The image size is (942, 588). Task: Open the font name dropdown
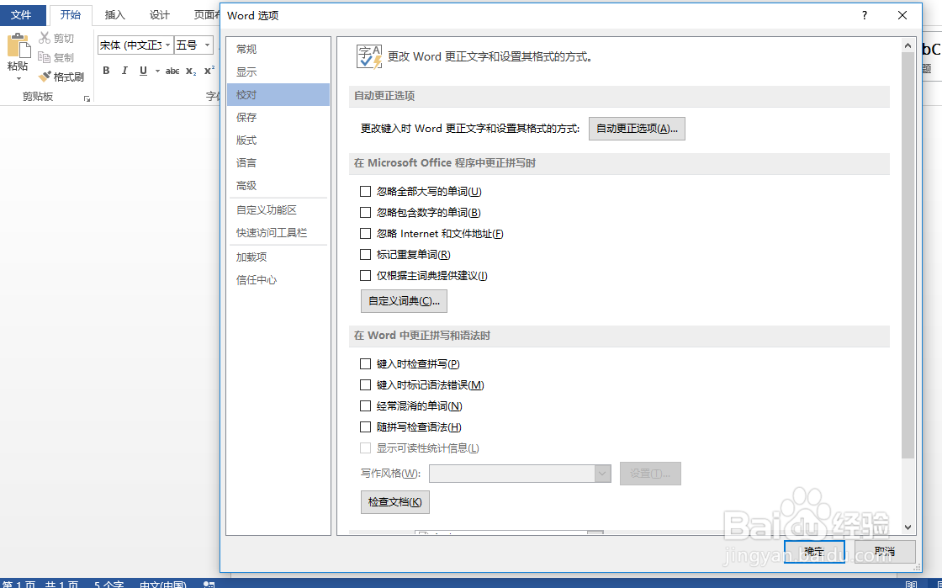pos(167,45)
